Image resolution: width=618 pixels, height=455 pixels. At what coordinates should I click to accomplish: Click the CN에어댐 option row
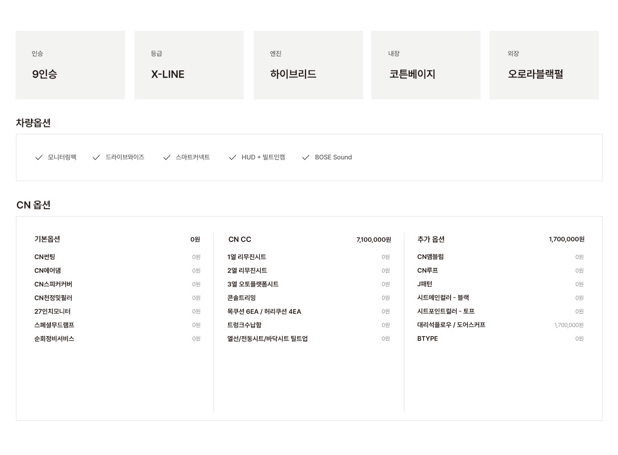[117, 271]
